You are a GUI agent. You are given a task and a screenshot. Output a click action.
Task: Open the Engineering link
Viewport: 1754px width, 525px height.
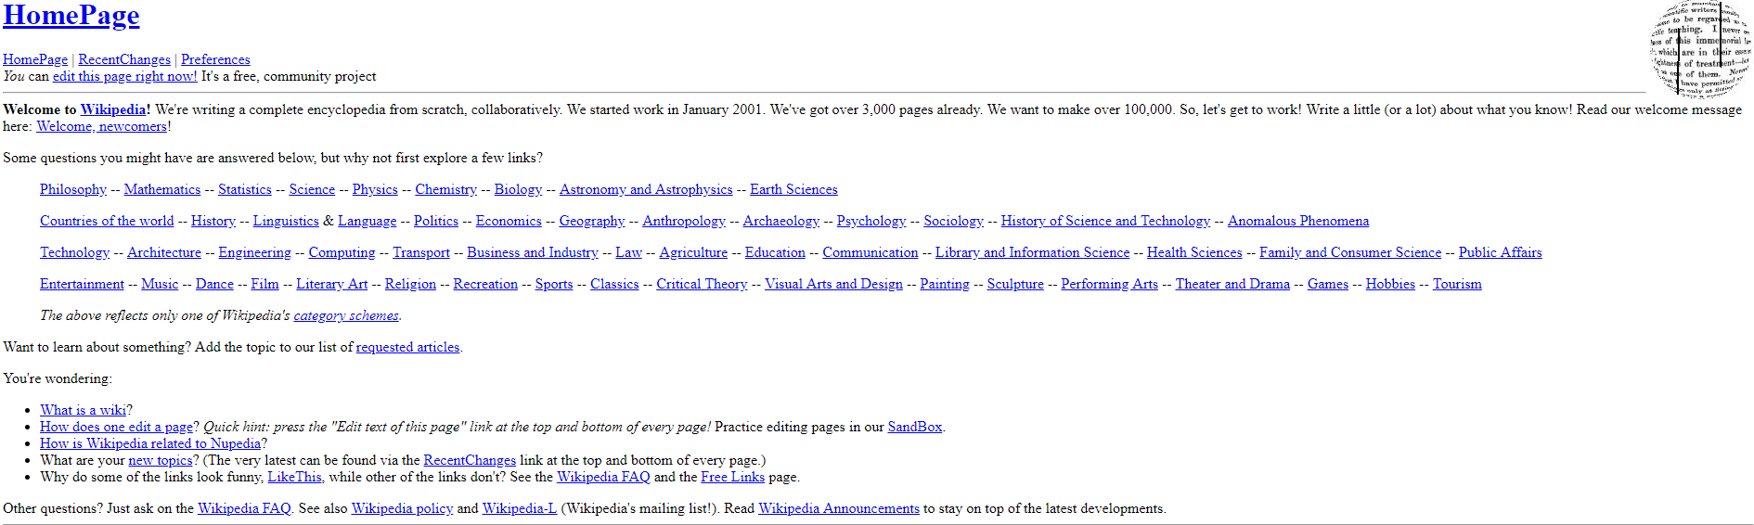[255, 252]
